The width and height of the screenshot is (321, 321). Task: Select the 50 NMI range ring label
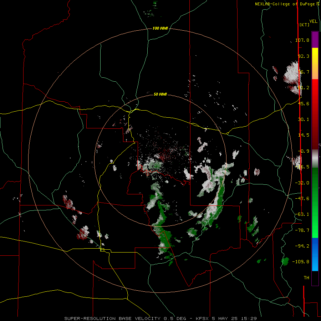160,95
